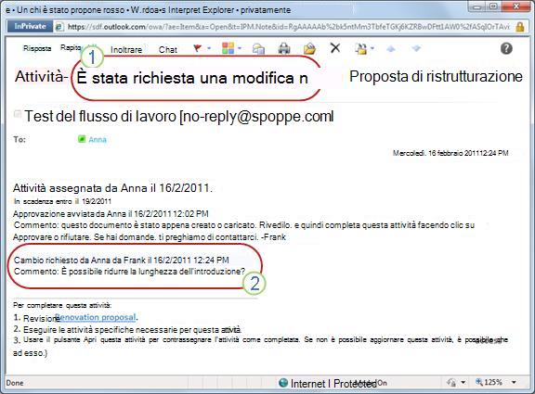This screenshot has height=394, width=535.
Task: Click the Done status text
Action: point(15,383)
